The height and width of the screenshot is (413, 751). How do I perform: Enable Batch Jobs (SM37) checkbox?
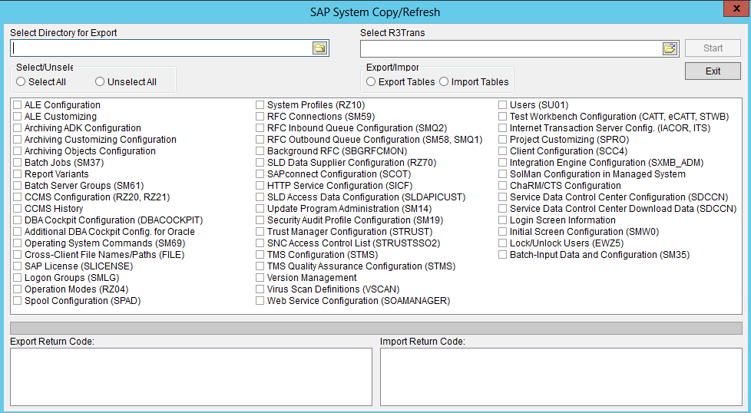(x=17, y=162)
